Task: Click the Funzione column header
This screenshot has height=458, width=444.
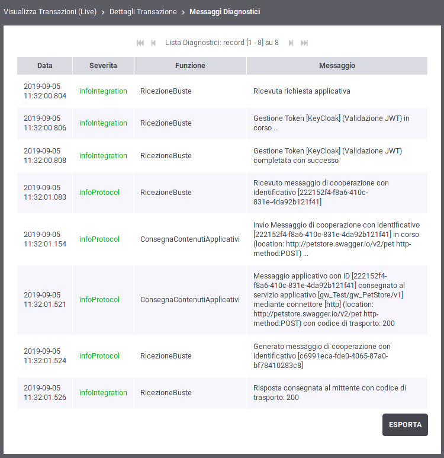Action: [x=190, y=66]
